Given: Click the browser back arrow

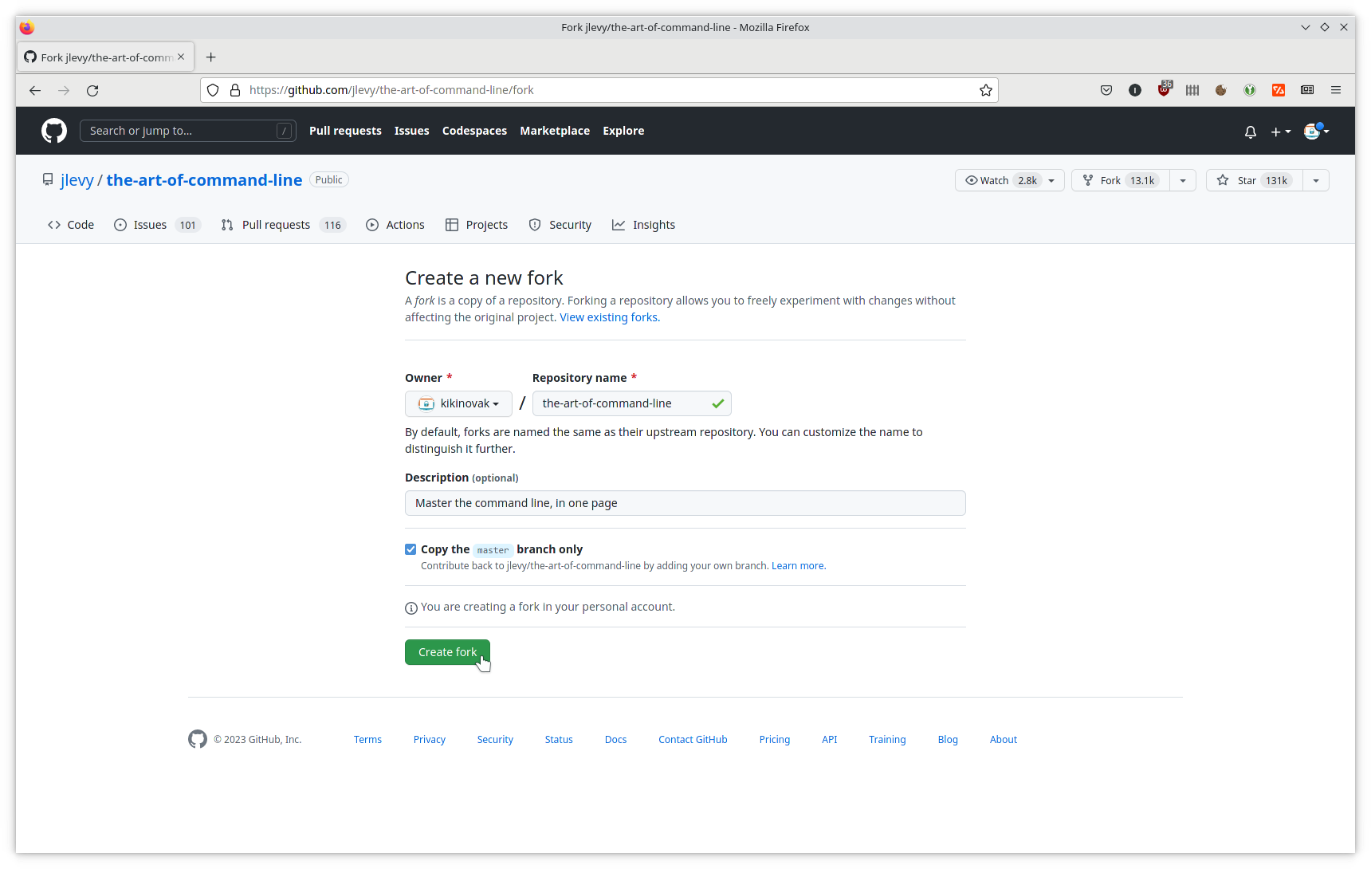Looking at the screenshot, I should 35,91.
